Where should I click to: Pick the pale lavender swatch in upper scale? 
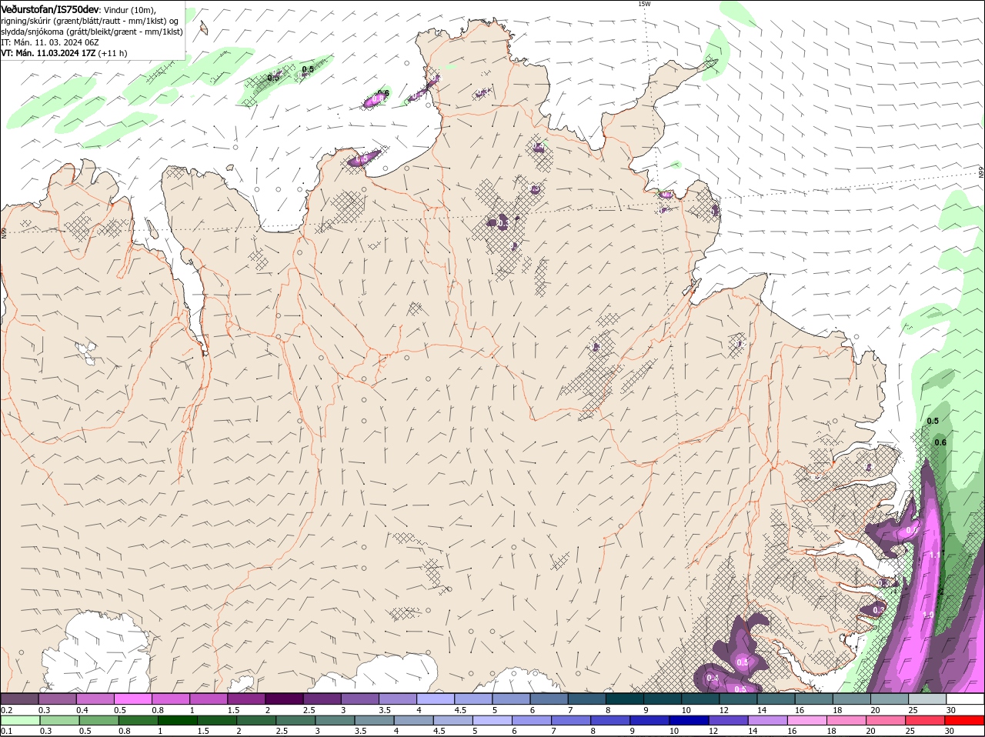pyautogui.click(x=436, y=699)
